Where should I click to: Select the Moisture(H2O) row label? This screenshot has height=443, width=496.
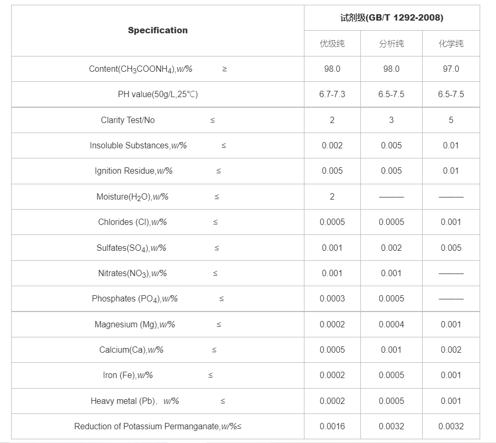tap(132, 197)
